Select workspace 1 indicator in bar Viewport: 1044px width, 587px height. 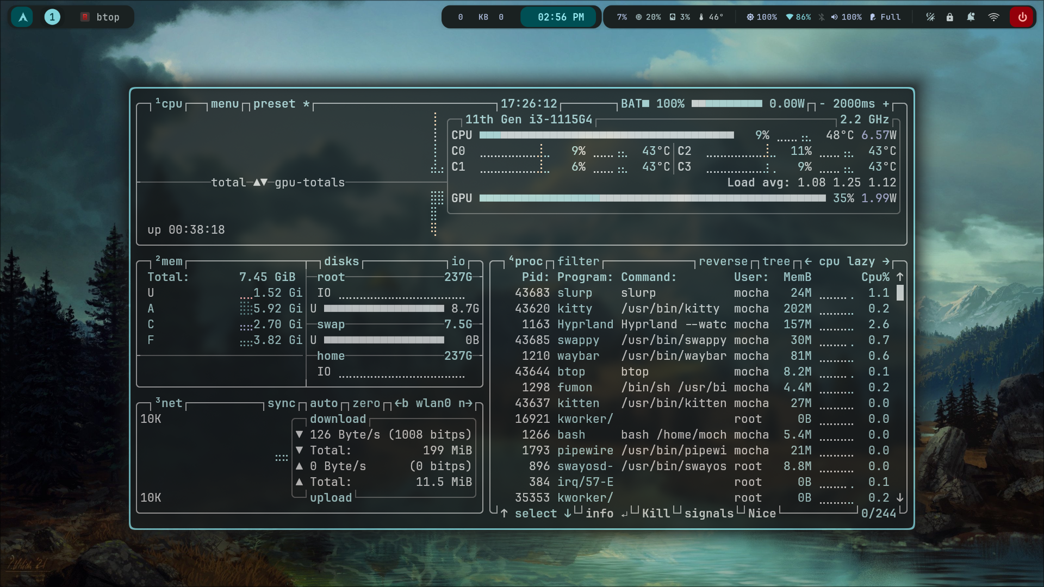[52, 17]
